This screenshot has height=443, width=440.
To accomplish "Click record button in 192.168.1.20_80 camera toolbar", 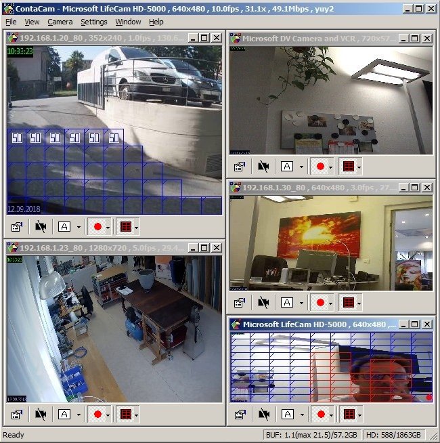I will click(97, 227).
